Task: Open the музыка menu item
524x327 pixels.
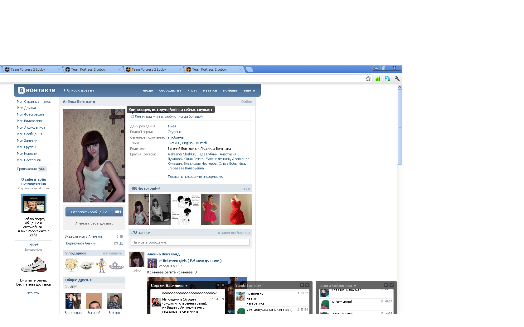Action: [x=210, y=90]
